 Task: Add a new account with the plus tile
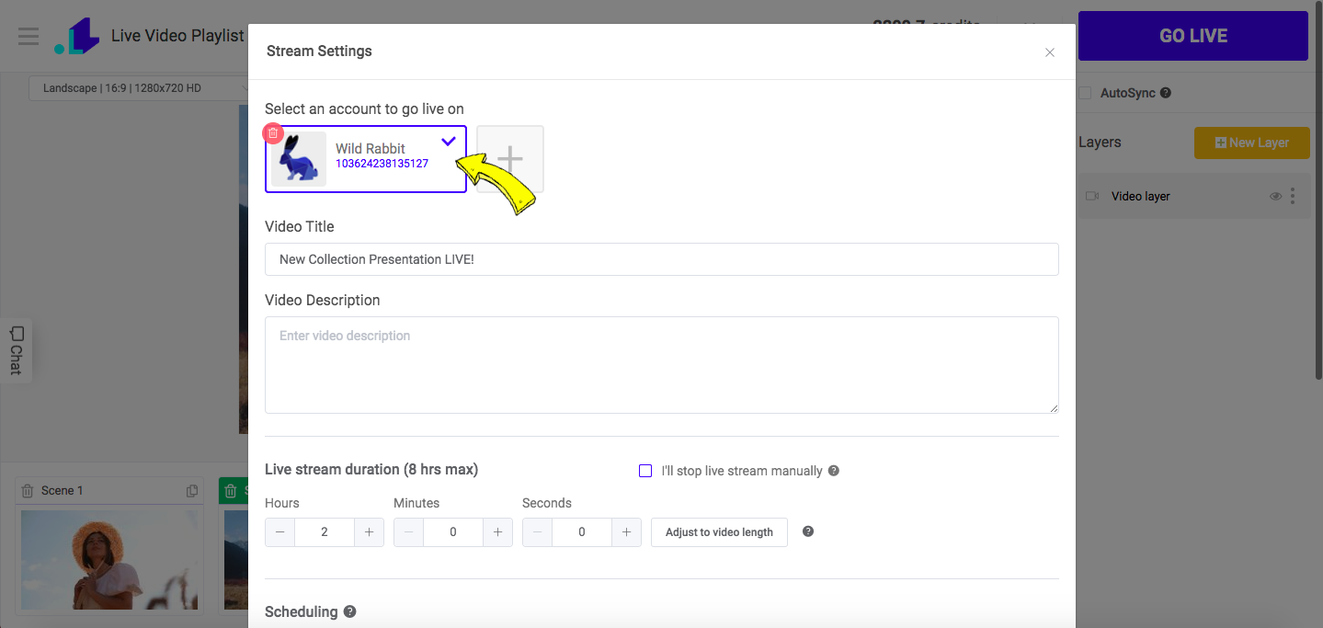[x=510, y=159]
